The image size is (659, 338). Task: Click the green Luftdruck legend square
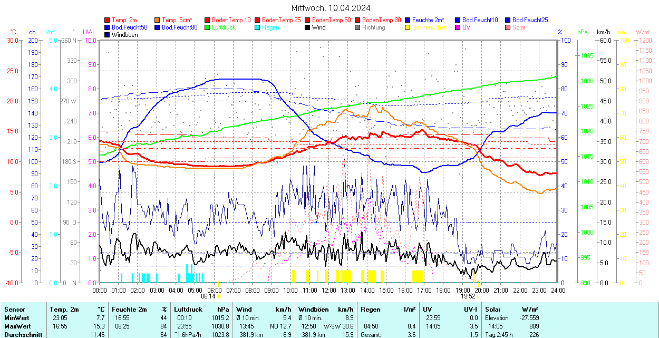[208, 27]
